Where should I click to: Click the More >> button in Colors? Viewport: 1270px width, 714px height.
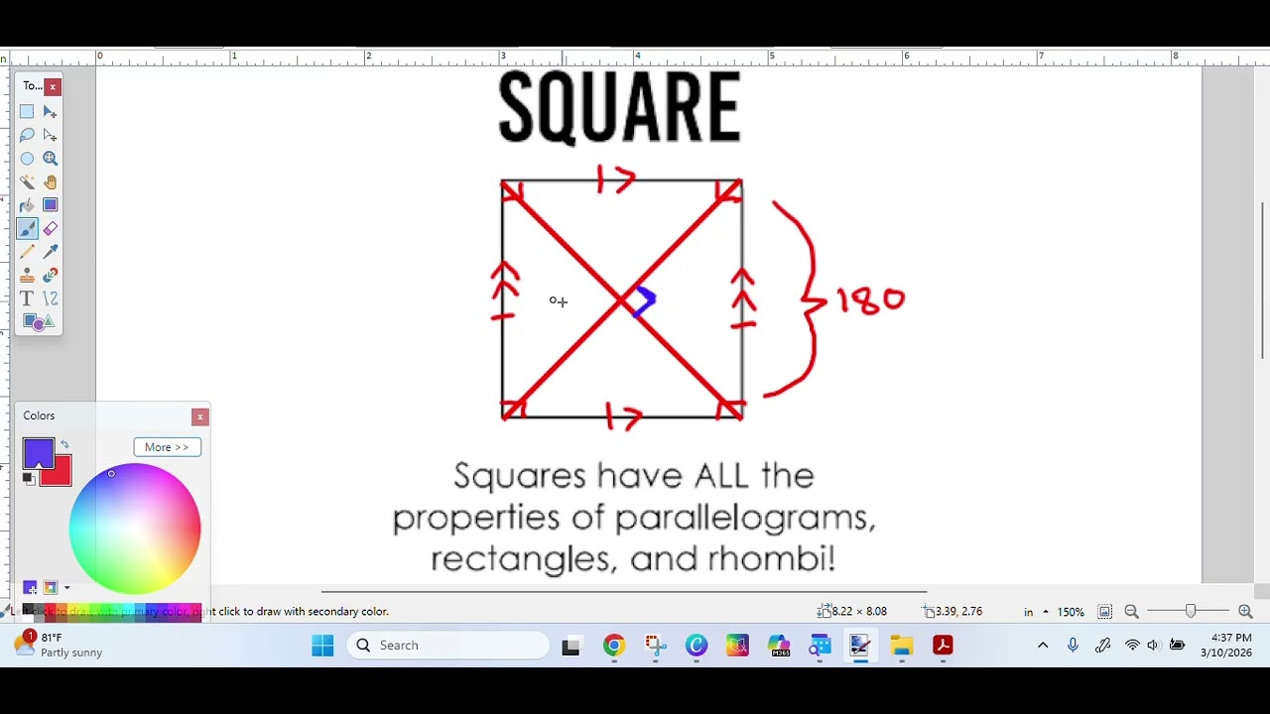click(167, 447)
